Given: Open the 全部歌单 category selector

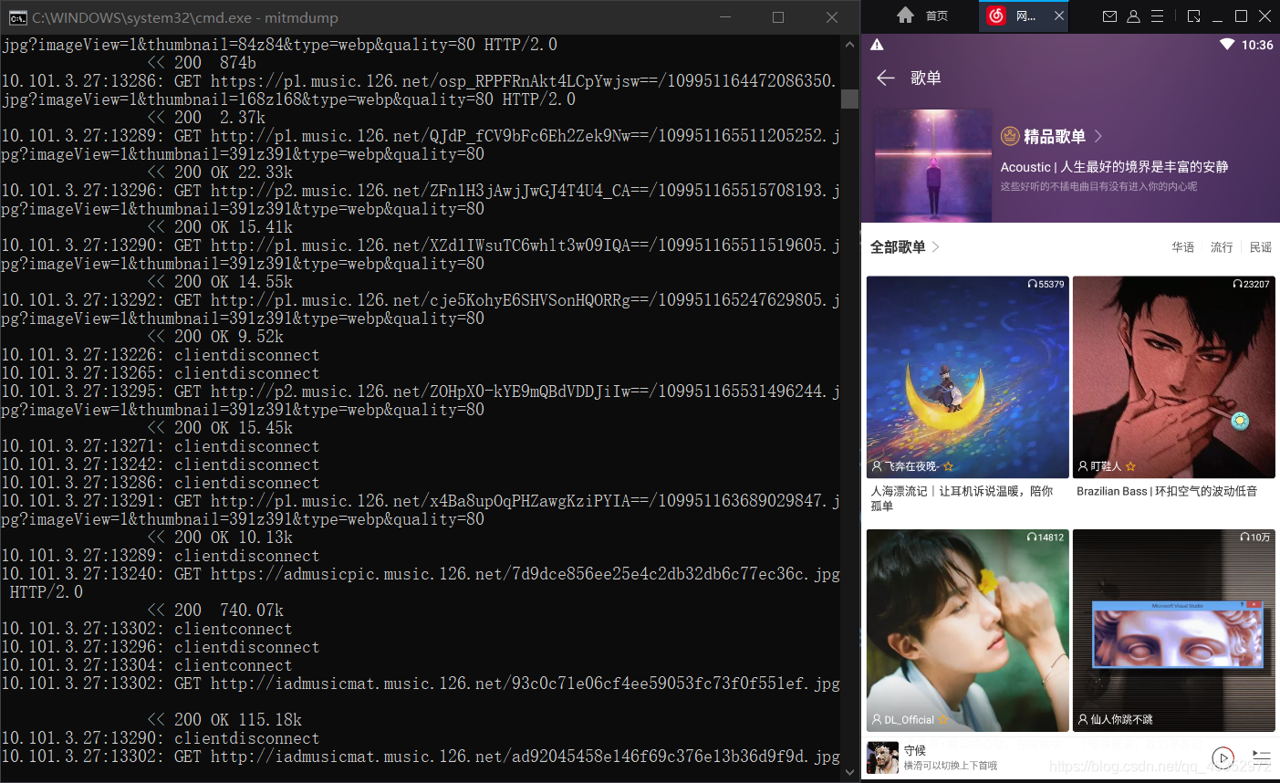Looking at the screenshot, I should coord(898,247).
